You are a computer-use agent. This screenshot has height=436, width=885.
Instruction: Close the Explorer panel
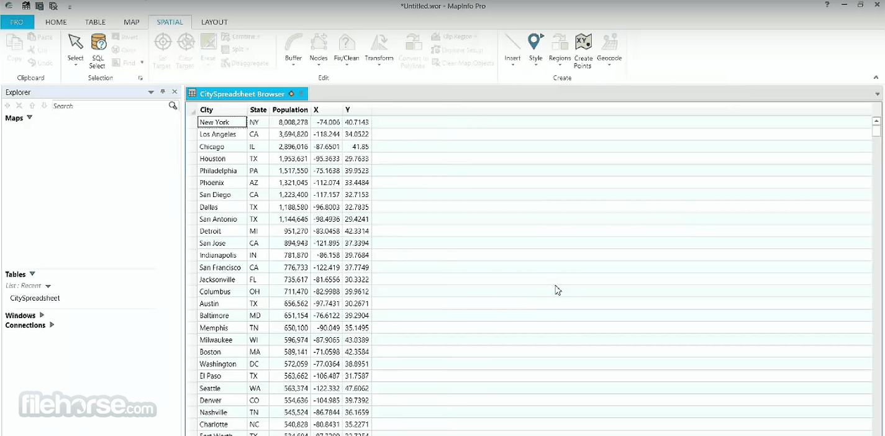175,92
